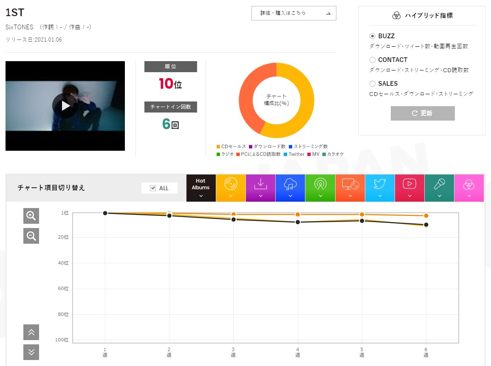Click the arrow on purchase details button

click(x=328, y=14)
